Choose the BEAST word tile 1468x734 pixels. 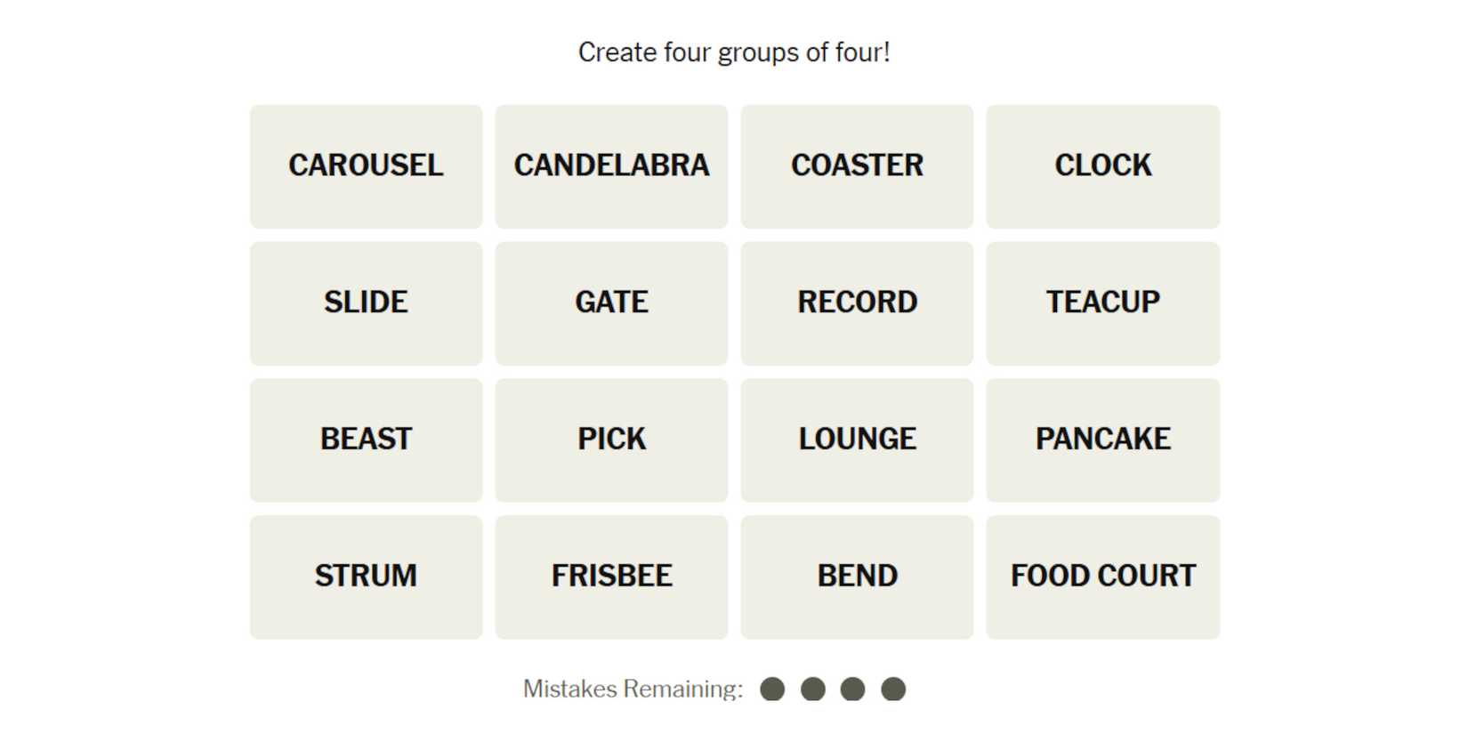pos(366,440)
